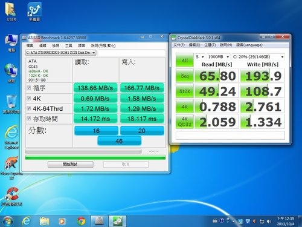302x227 pixels.
Task: Open the Recycle Bin desktop icon
Action: [11, 104]
